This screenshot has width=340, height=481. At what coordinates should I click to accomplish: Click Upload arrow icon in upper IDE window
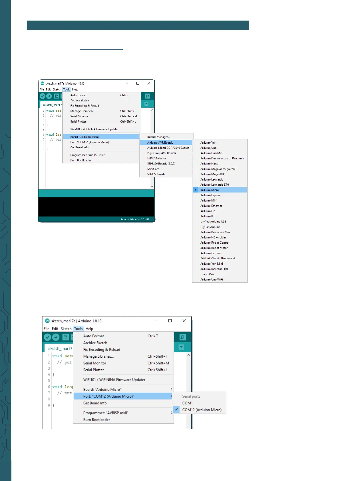(49, 96)
